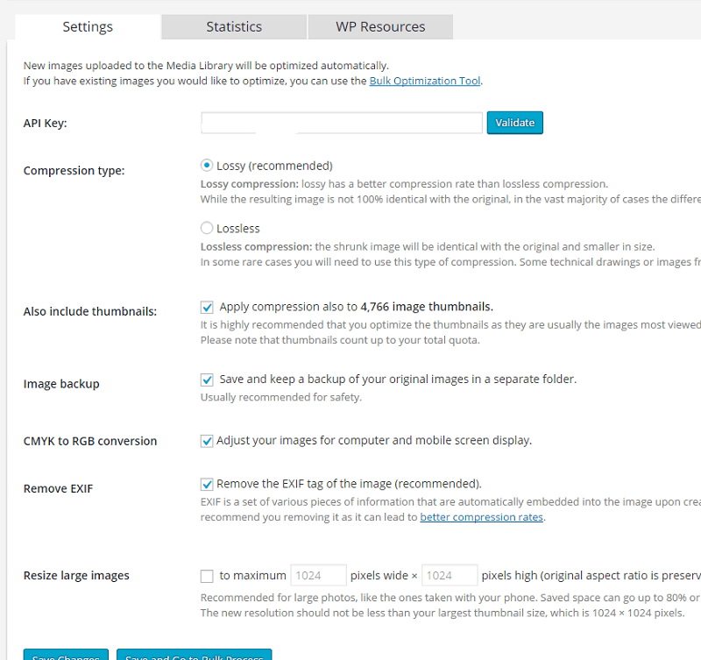
Task: Click the Save Changes button
Action: pos(66,655)
